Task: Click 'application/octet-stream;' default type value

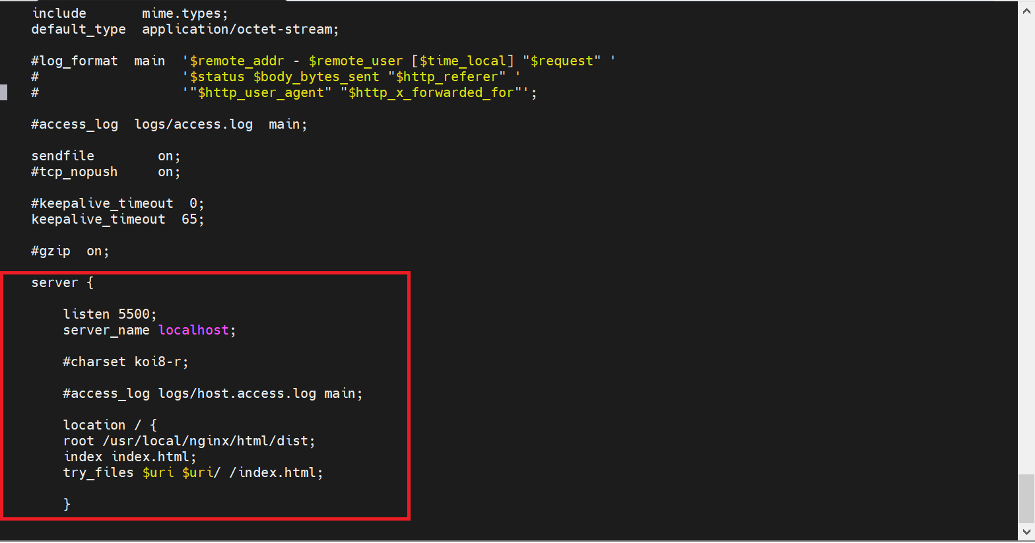Action: 240,29
